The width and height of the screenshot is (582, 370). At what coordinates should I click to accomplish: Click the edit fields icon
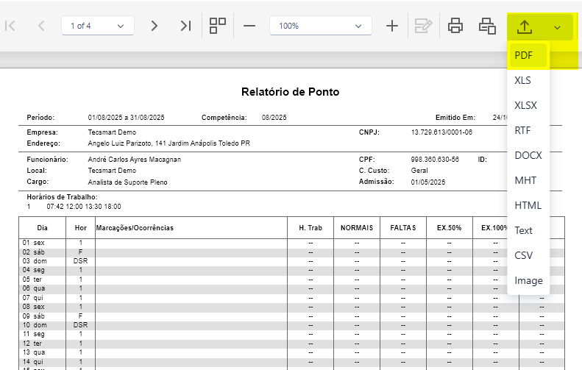click(423, 26)
